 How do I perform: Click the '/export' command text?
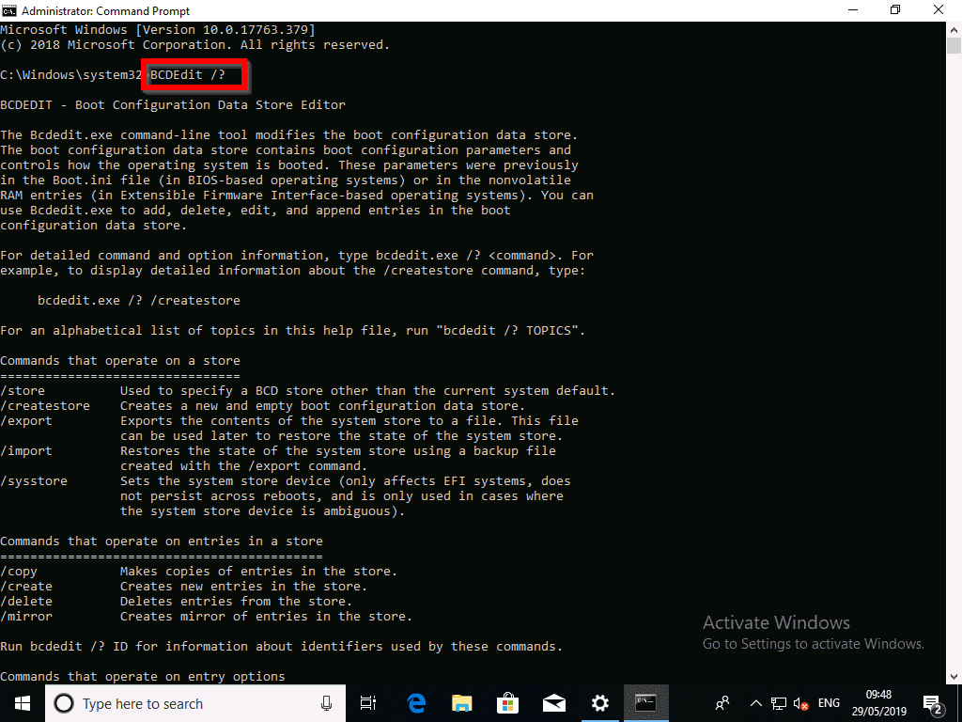(26, 421)
